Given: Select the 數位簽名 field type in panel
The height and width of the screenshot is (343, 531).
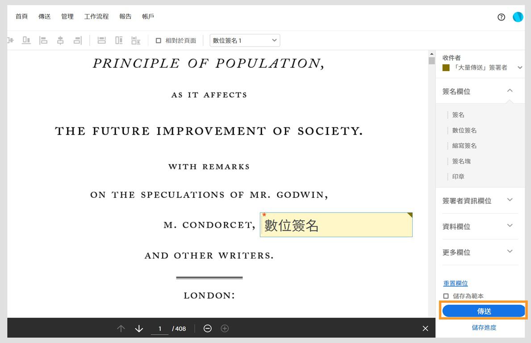Looking at the screenshot, I should point(464,130).
